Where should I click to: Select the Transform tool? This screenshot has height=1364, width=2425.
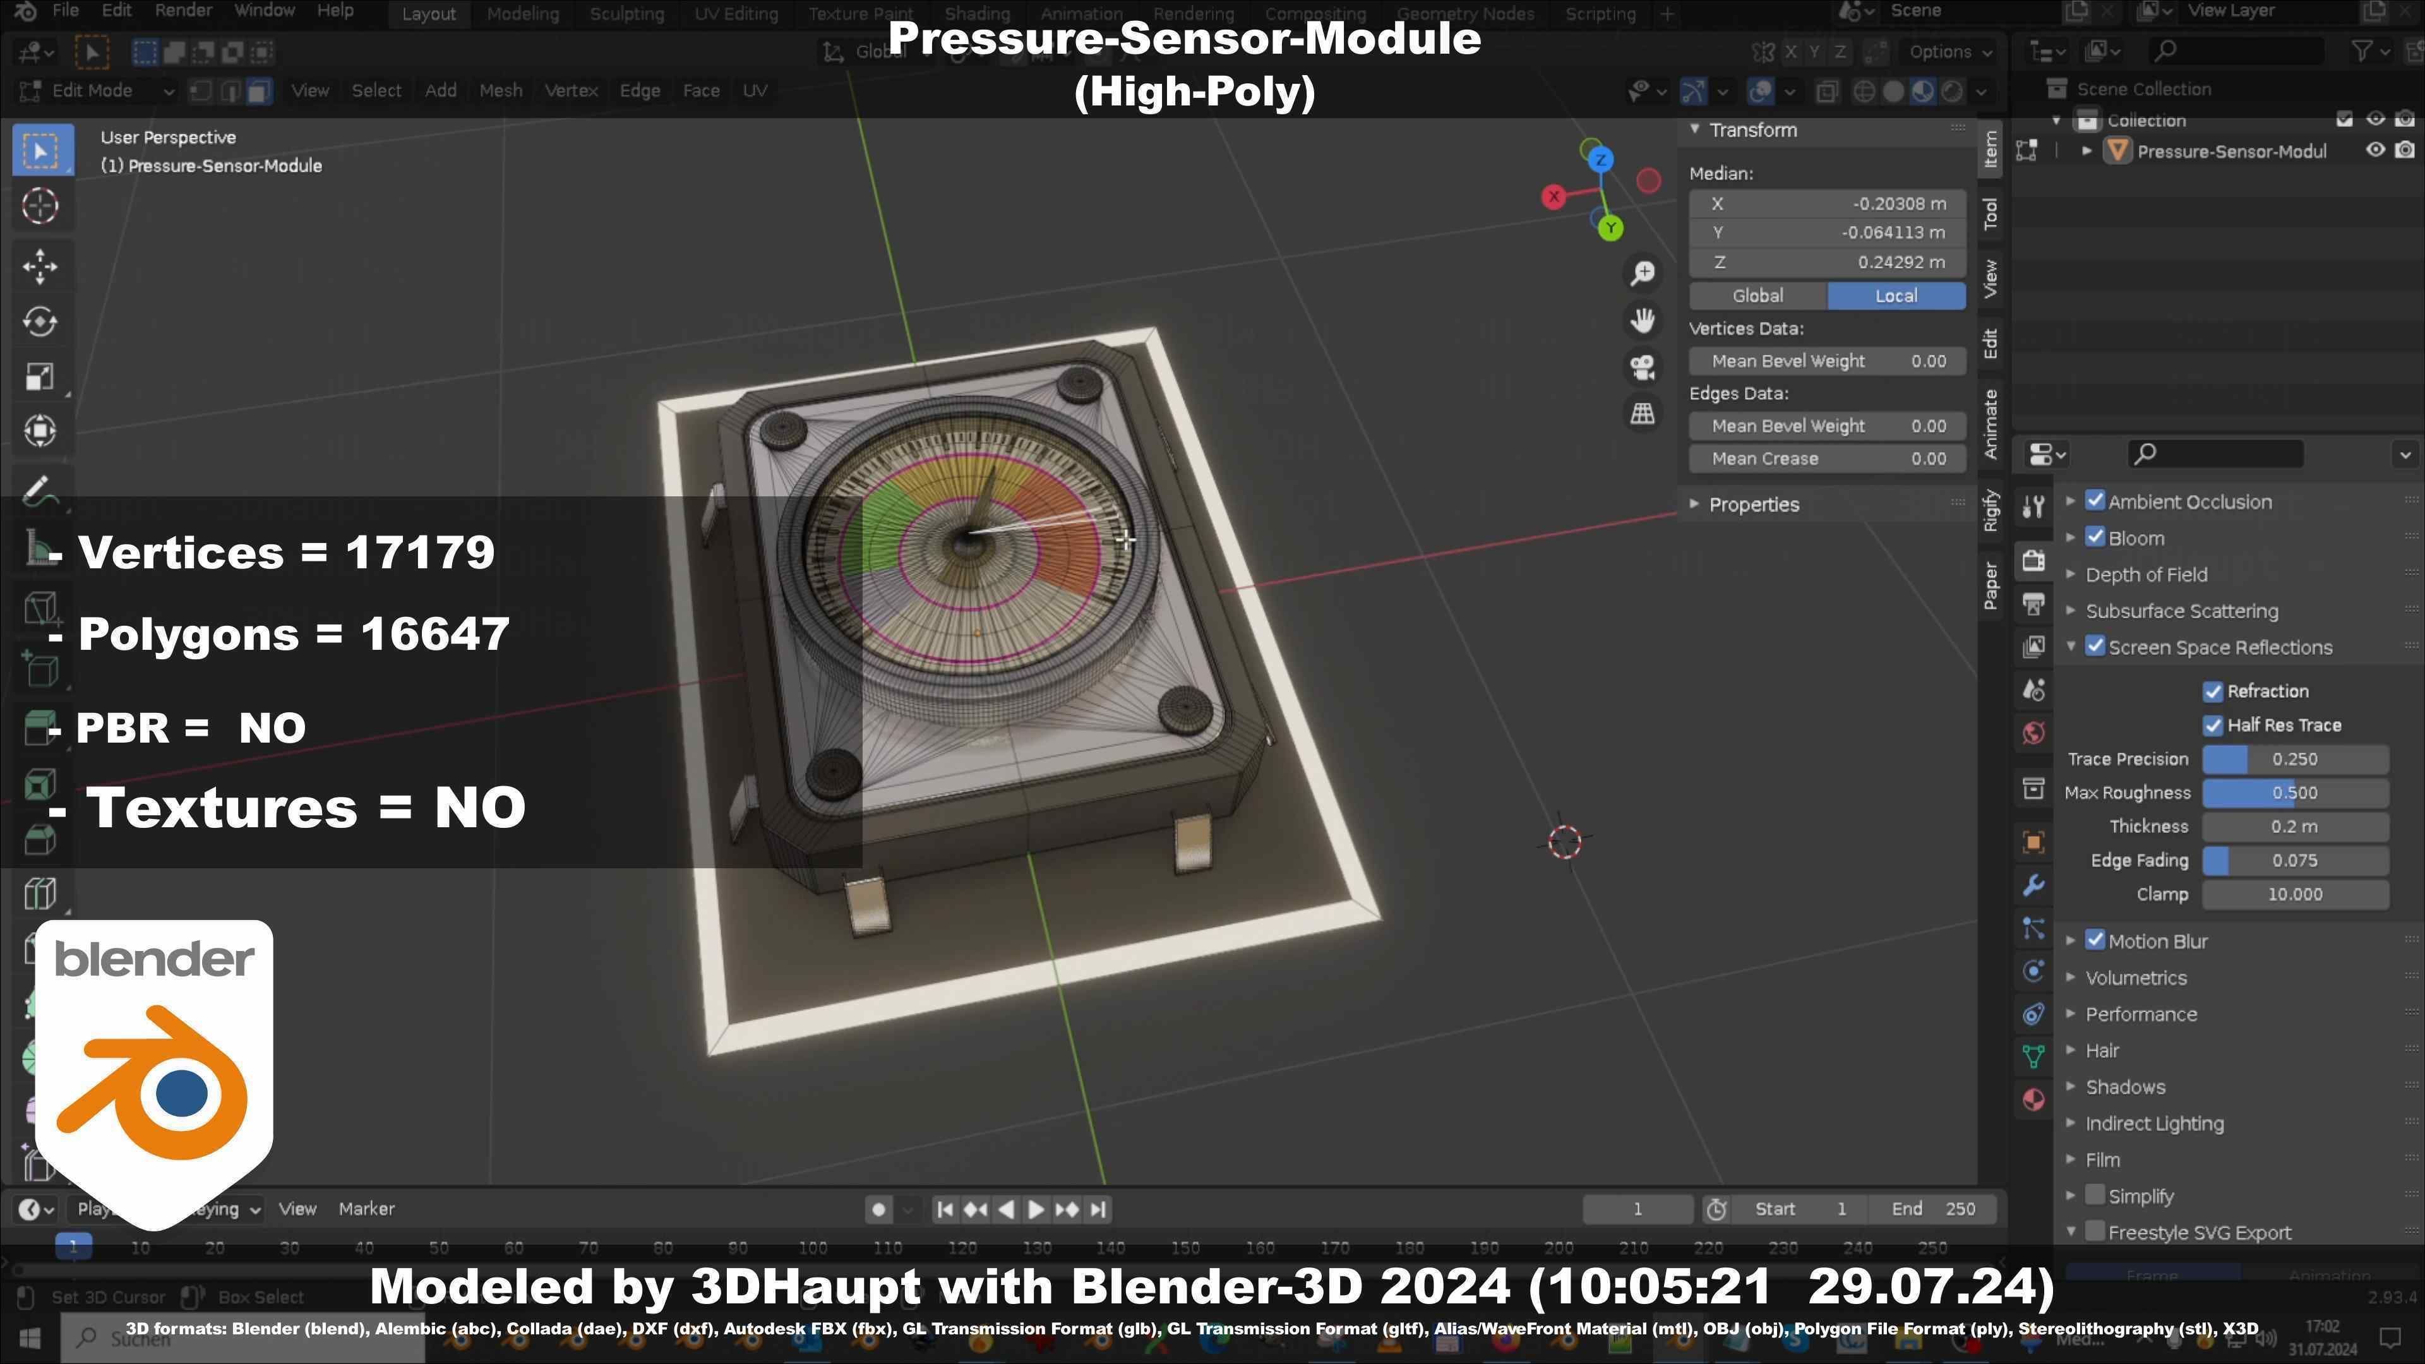pos(40,431)
